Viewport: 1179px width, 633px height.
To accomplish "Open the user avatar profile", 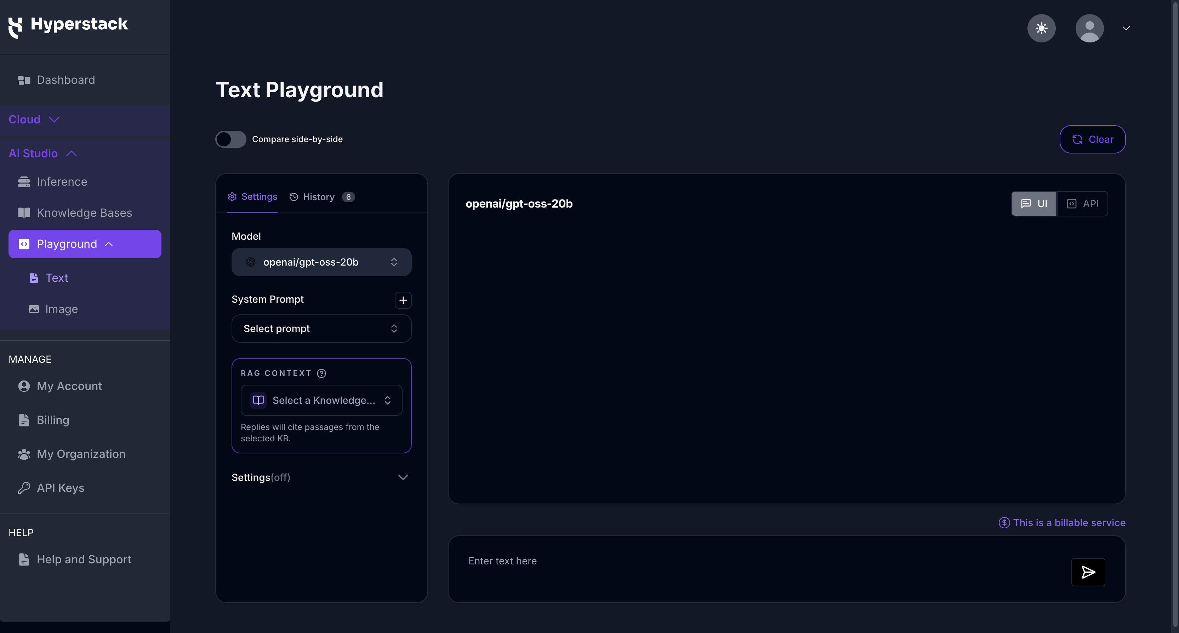I will click(1089, 28).
